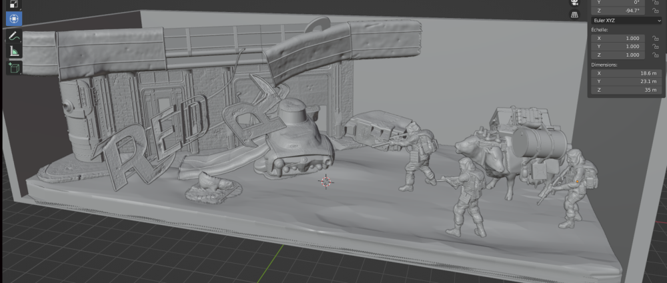Image resolution: width=667 pixels, height=283 pixels.
Task: Toggle lock on Échelle X
Action: tap(656, 38)
